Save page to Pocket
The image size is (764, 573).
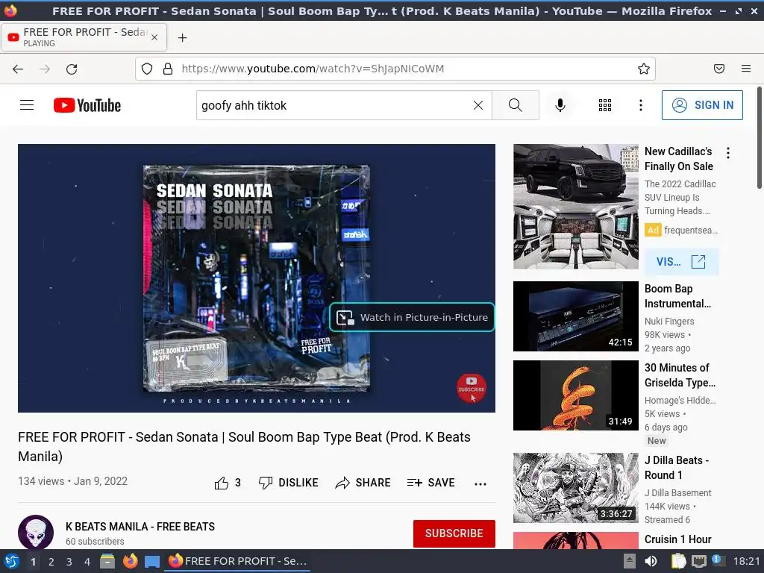pyautogui.click(x=719, y=69)
